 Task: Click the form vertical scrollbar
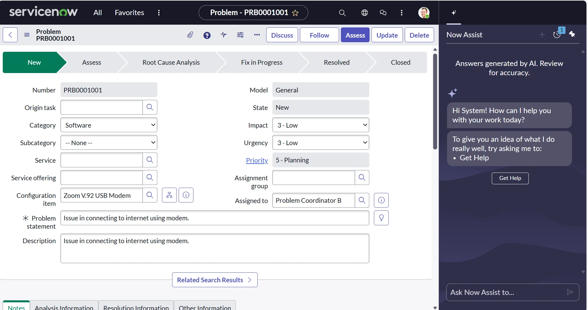pyautogui.click(x=435, y=102)
